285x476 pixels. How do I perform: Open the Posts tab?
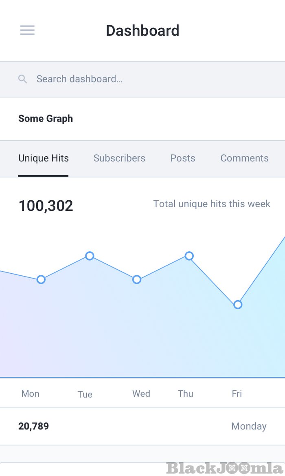[183, 158]
